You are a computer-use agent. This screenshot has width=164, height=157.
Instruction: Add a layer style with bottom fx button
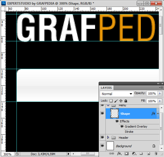pos(119,153)
